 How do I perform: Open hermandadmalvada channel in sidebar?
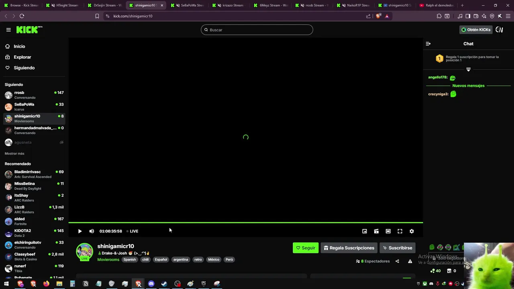[x=34, y=130]
